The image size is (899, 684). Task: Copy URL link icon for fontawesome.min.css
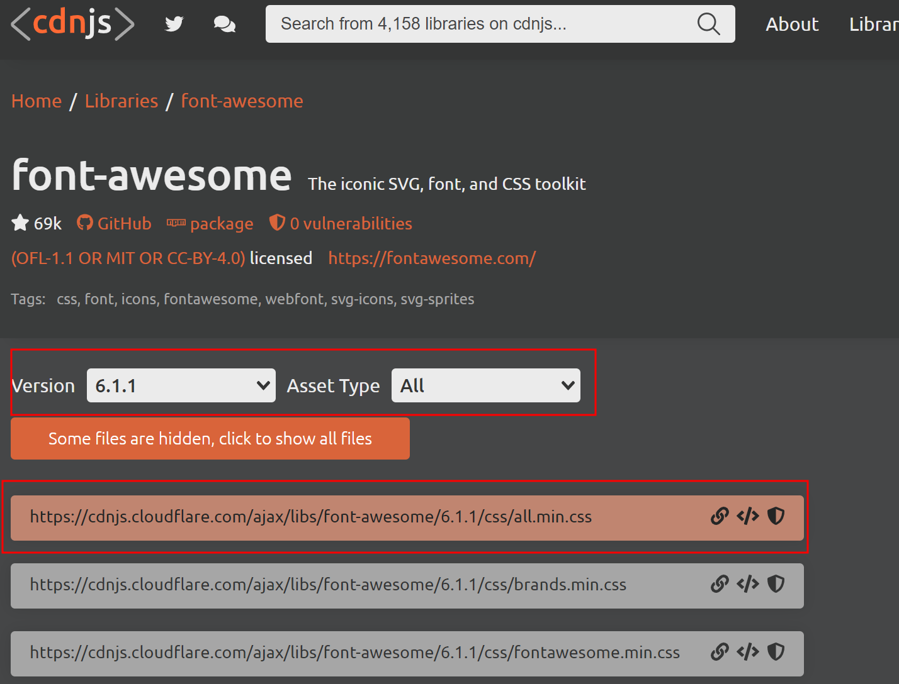pos(720,652)
